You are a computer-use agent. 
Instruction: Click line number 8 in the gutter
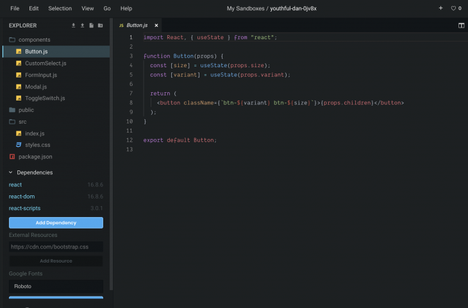[x=131, y=103]
